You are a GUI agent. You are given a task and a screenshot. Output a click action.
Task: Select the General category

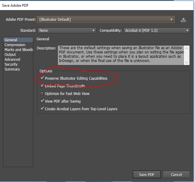coord(18,40)
